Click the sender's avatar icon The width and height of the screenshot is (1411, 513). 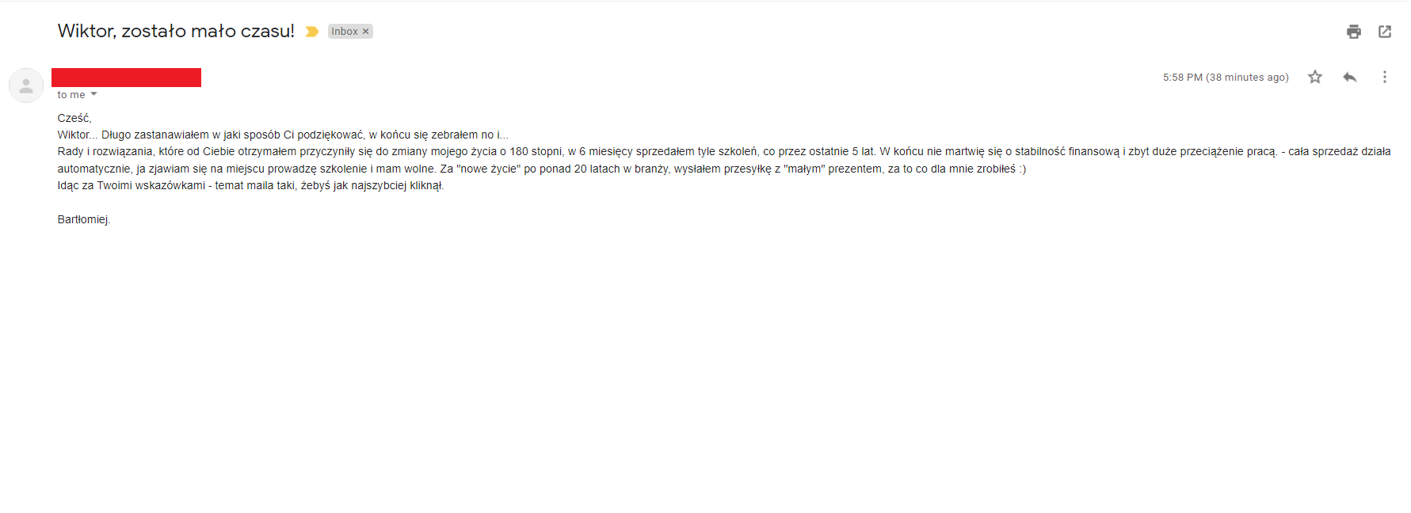click(26, 85)
